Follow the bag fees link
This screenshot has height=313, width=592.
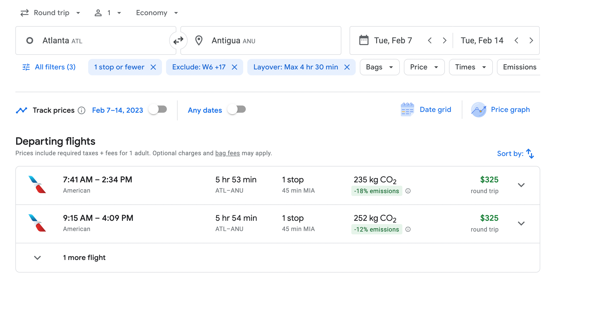[227, 153]
